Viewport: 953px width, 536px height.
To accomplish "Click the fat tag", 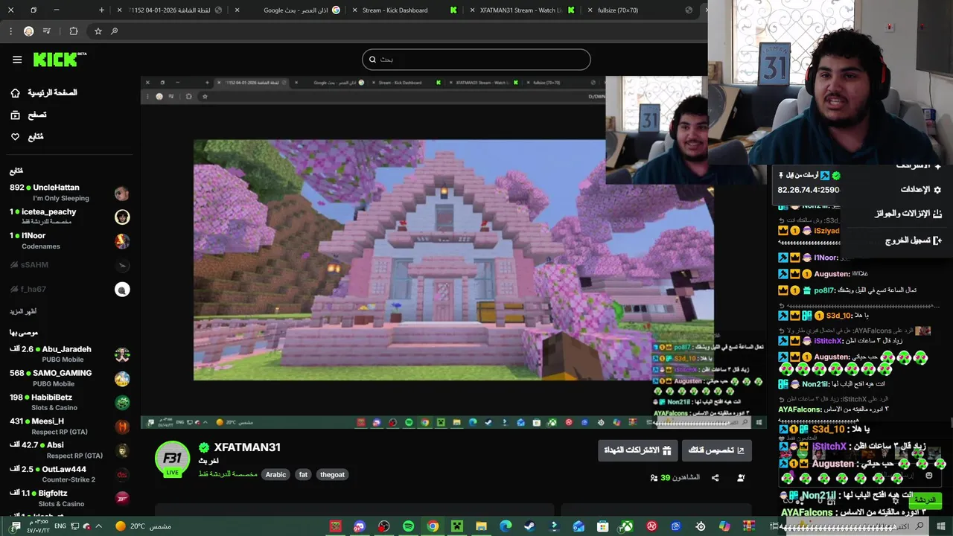I will (303, 474).
